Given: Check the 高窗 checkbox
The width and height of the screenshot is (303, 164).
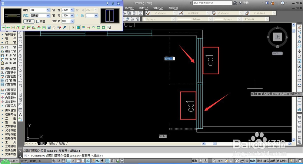Looking at the screenshot, I should click(x=38, y=21).
